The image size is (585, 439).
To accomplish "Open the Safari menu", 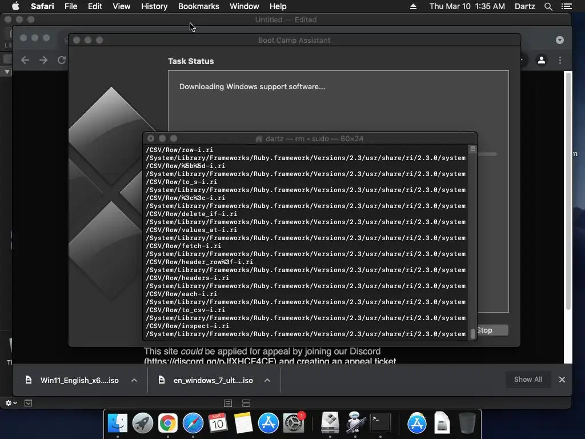I will click(x=42, y=6).
